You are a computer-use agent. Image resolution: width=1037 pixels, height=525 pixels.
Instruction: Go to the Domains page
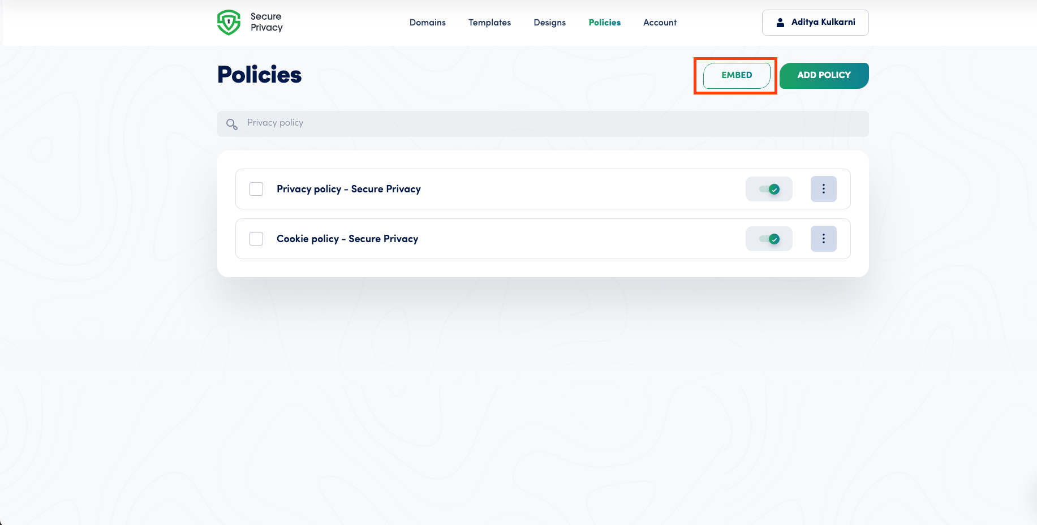point(427,23)
